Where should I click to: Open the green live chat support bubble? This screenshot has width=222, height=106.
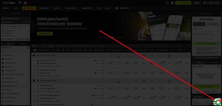[x=218, y=102]
